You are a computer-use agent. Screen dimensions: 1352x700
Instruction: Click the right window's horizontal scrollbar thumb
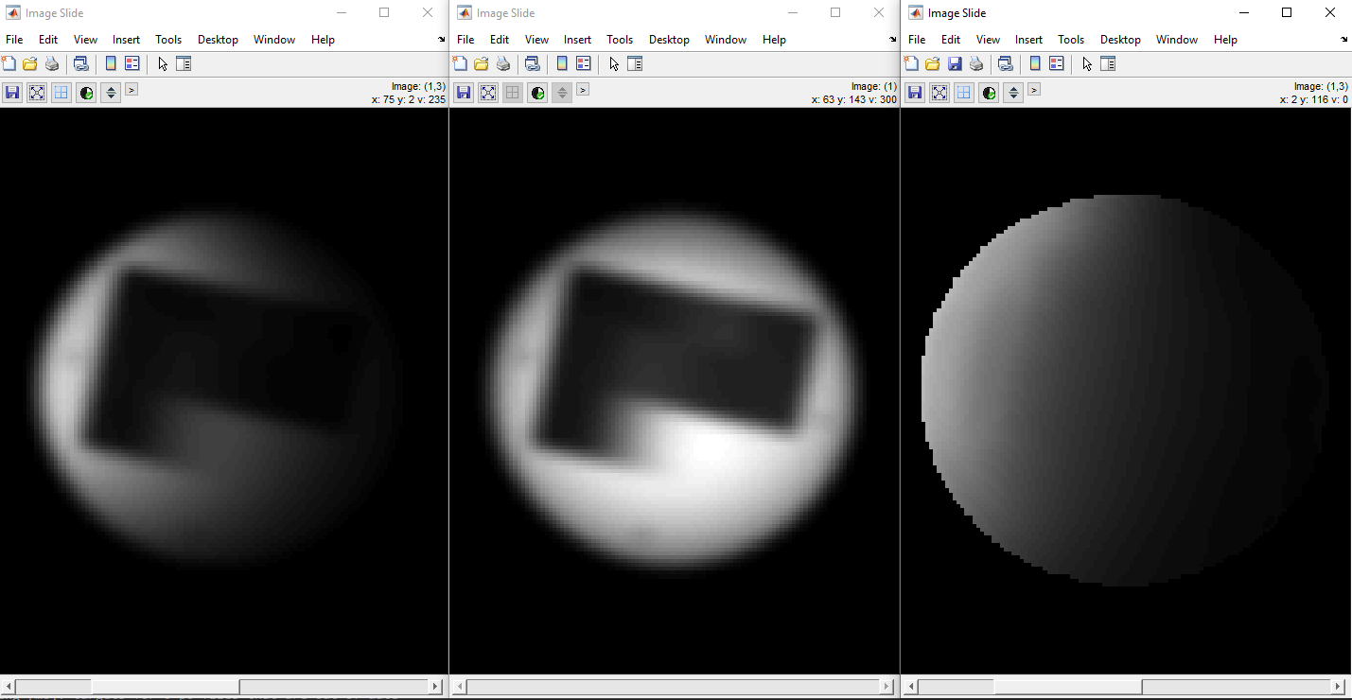pyautogui.click(x=1067, y=687)
